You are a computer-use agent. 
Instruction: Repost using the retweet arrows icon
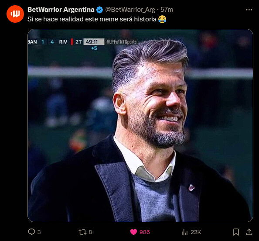coord(82,232)
